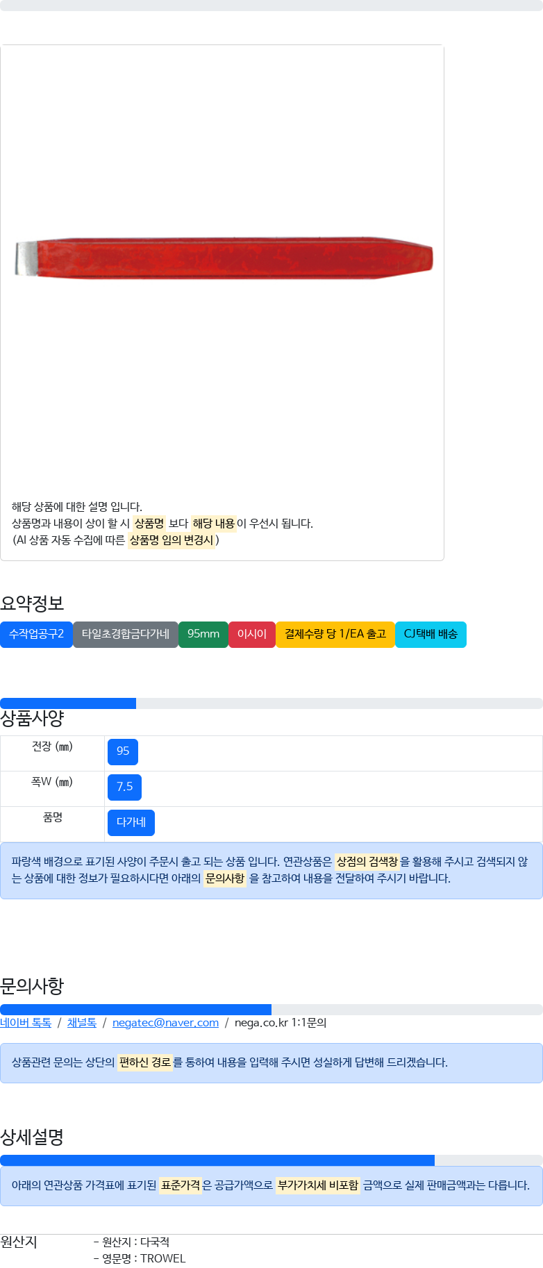The width and height of the screenshot is (543, 1268).
Task: Select the 타일초경합금다가네 tag
Action: pyautogui.click(x=126, y=634)
